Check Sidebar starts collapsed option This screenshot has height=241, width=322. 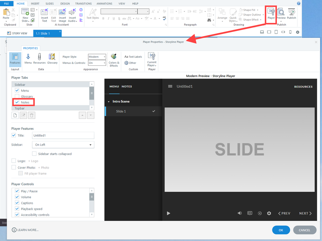coord(34,154)
